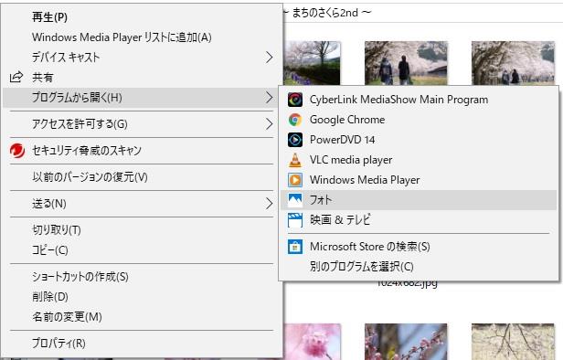
Task: Click the Microsoft Store bag icon
Action: coord(295,247)
